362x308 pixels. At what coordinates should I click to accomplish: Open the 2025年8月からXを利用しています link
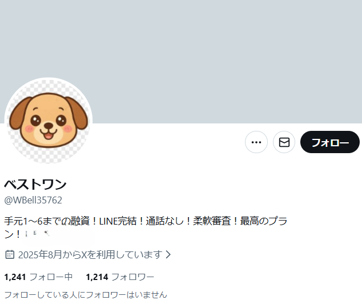(x=90, y=254)
